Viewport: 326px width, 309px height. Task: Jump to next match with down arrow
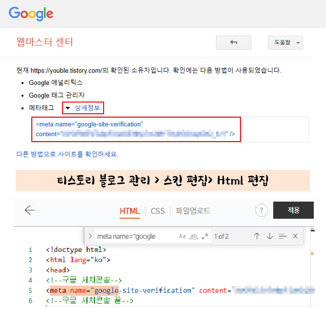pyautogui.click(x=270, y=236)
